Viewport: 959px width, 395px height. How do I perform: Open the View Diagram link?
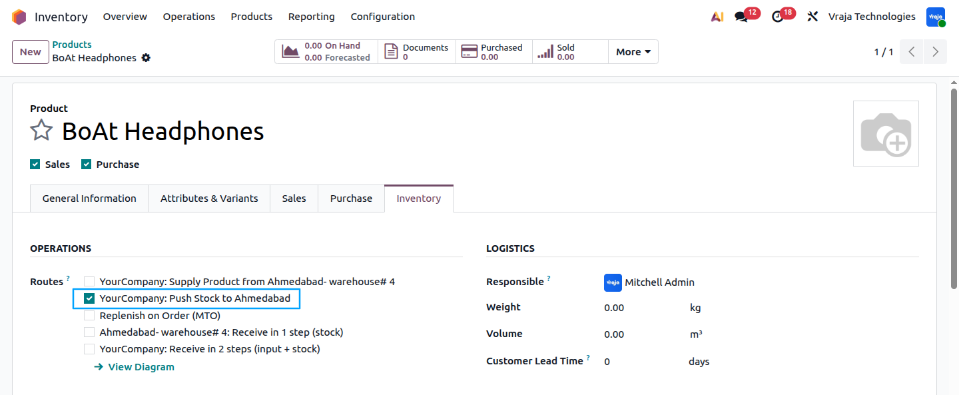coord(135,367)
